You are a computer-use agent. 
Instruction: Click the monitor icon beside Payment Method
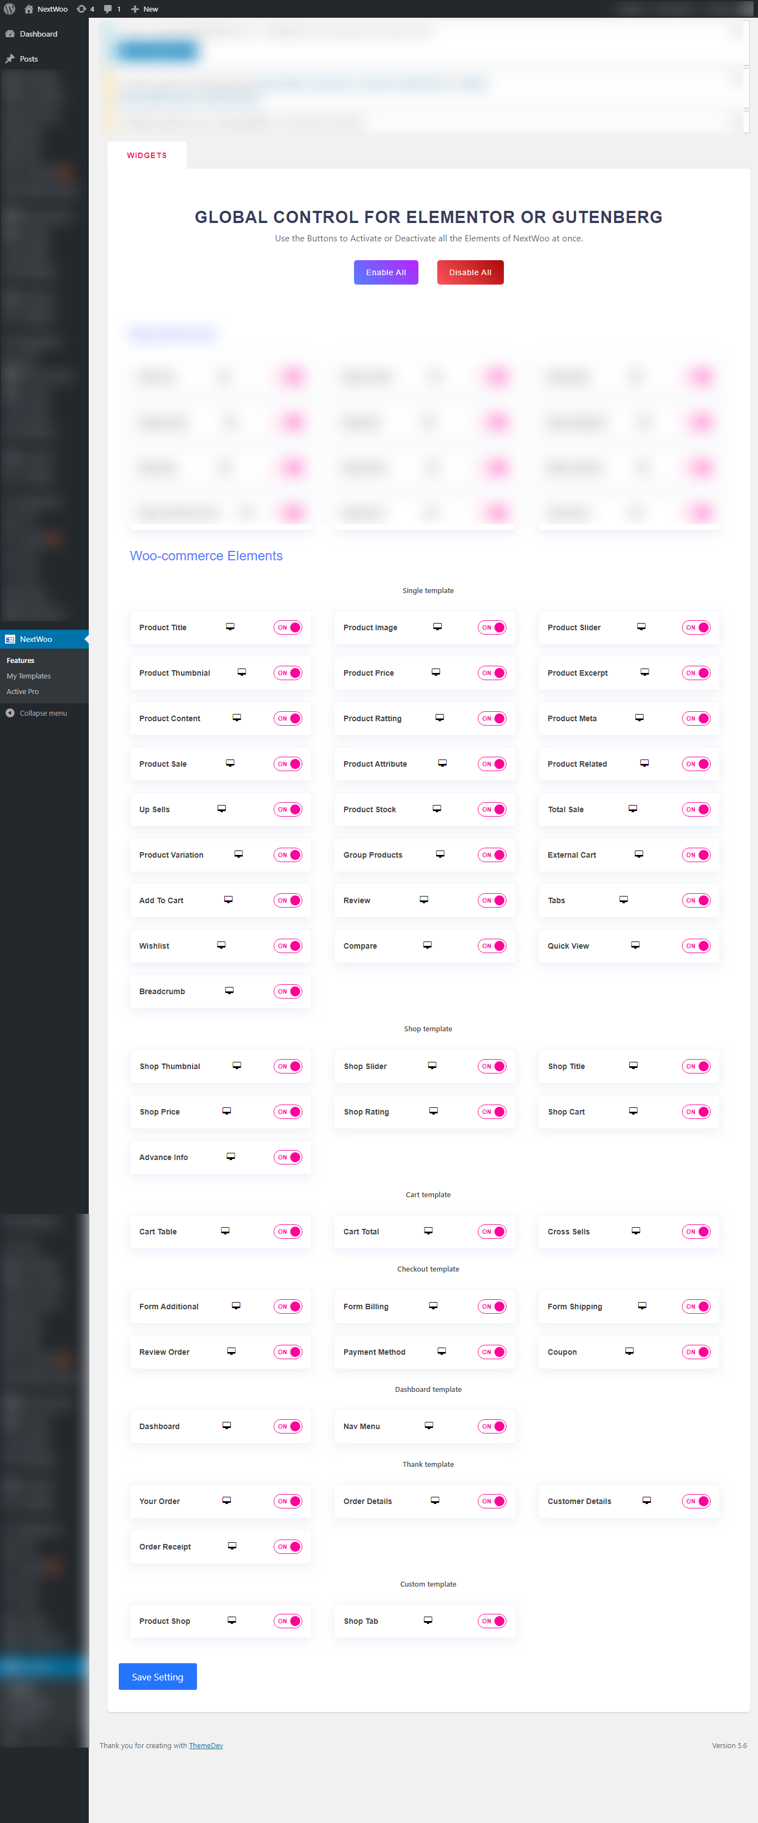point(442,1351)
